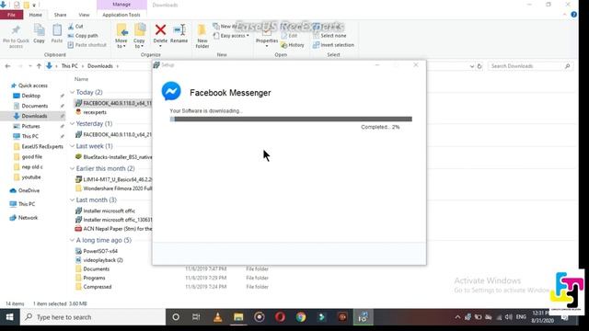The image size is (589, 331).
Task: Switch to the Share ribbon tab
Action: click(x=60, y=15)
